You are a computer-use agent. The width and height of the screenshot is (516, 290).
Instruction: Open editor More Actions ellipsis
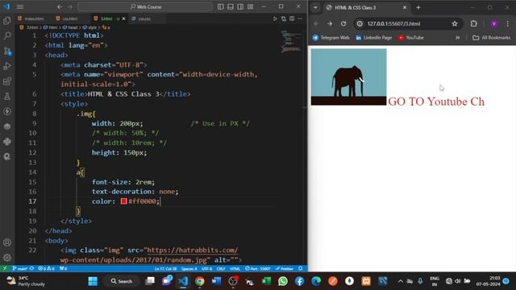click(x=300, y=19)
